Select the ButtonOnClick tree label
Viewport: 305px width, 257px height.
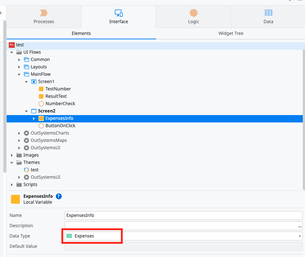(x=60, y=126)
